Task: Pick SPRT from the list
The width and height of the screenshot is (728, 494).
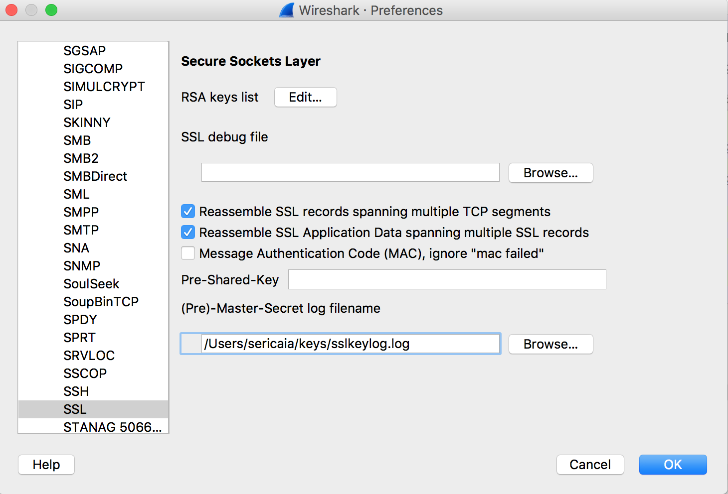Action: tap(93, 338)
